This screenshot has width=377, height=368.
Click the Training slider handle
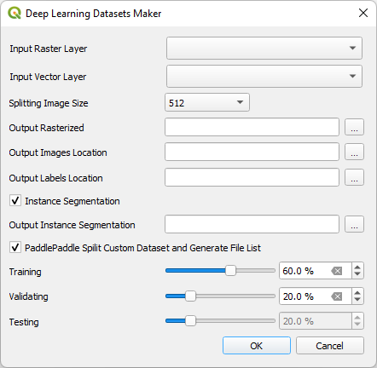[x=230, y=271]
